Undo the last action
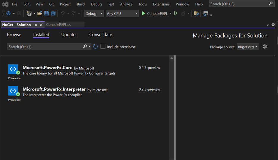Screen dimensions: 278x160 click(63, 13)
